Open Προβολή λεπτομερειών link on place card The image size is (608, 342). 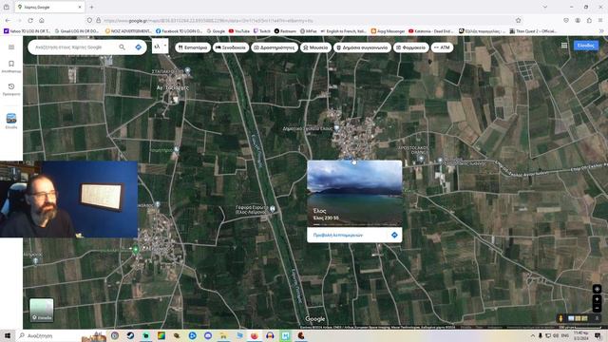click(338, 235)
